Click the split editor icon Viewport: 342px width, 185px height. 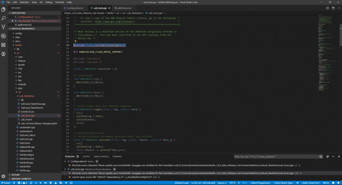[x=333, y=8]
